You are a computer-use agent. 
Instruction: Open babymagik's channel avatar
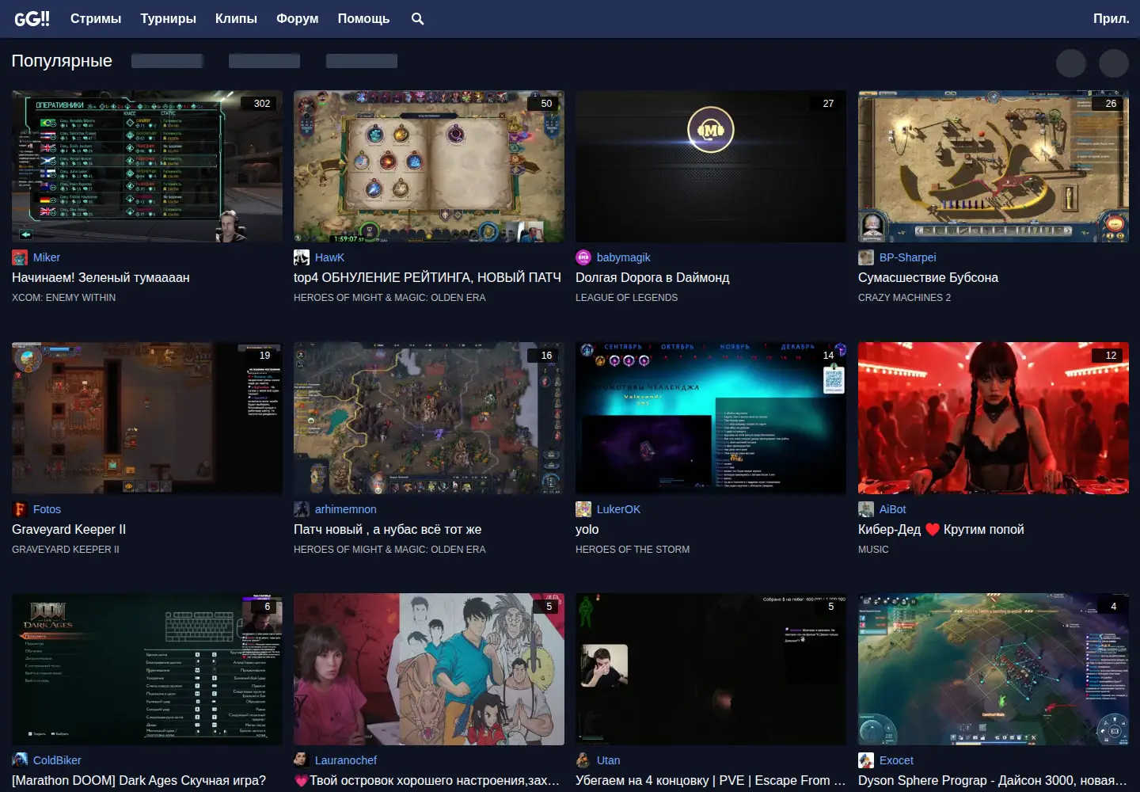tap(583, 257)
